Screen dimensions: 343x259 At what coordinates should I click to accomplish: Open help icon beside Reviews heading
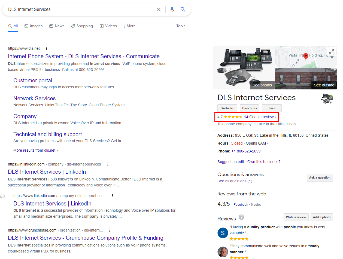click(241, 217)
